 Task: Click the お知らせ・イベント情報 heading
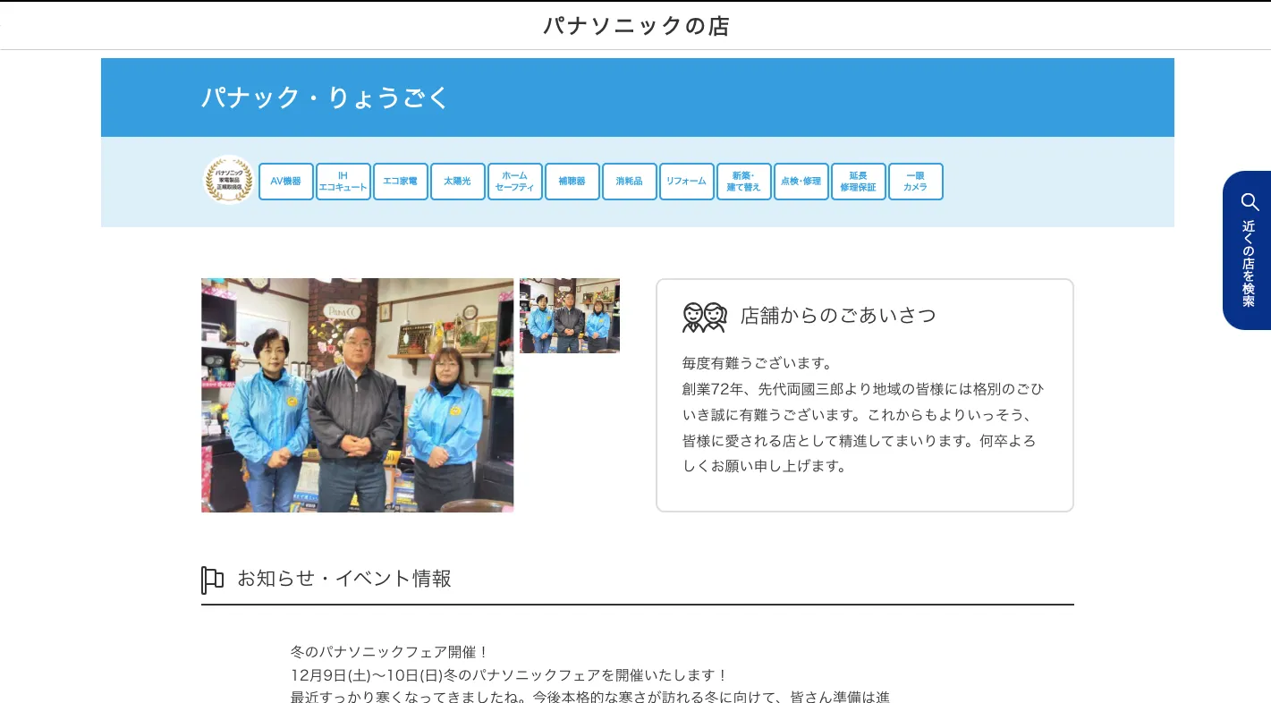tap(344, 579)
